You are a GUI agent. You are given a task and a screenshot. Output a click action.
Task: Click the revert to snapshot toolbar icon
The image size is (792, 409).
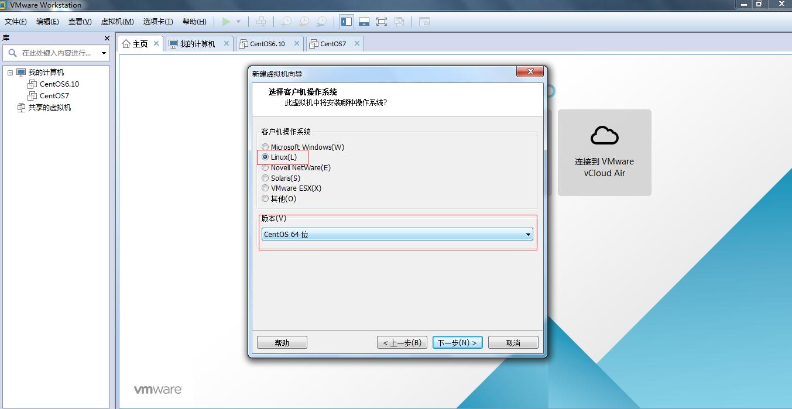pos(304,22)
